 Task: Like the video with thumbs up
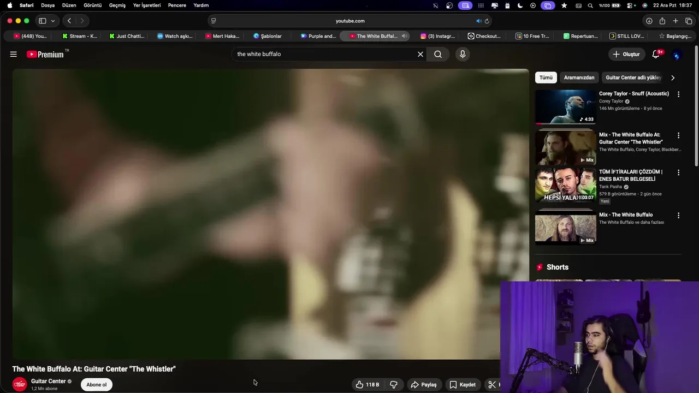click(368, 385)
